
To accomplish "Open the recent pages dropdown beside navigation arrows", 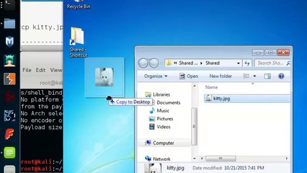I will pyautogui.click(x=162, y=63).
